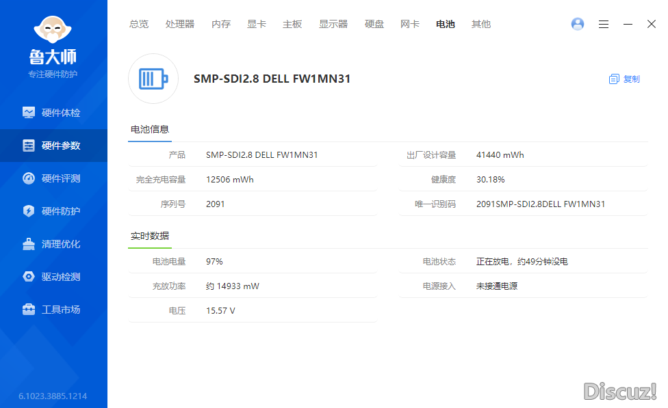Select the 硬件参数 sidebar icon

click(x=29, y=146)
